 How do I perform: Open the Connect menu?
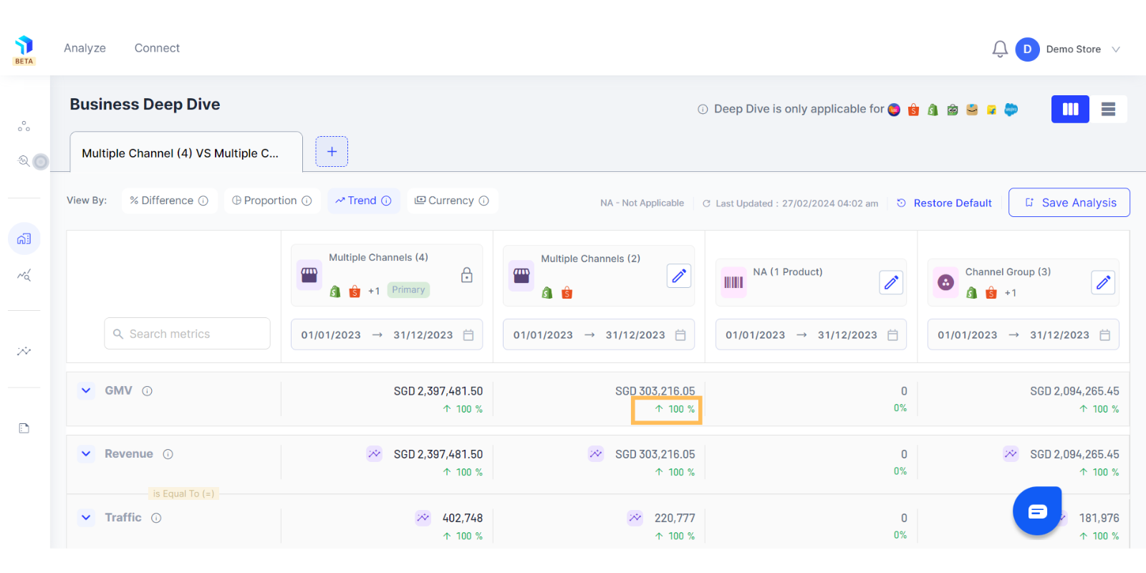pyautogui.click(x=157, y=48)
